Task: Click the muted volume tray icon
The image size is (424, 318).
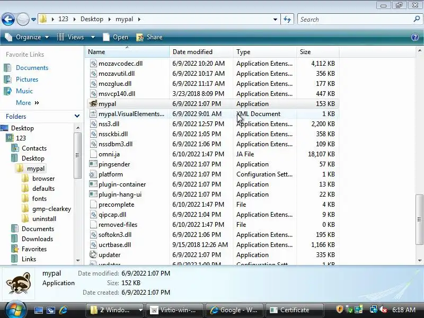Action: pyautogui.click(x=383, y=310)
